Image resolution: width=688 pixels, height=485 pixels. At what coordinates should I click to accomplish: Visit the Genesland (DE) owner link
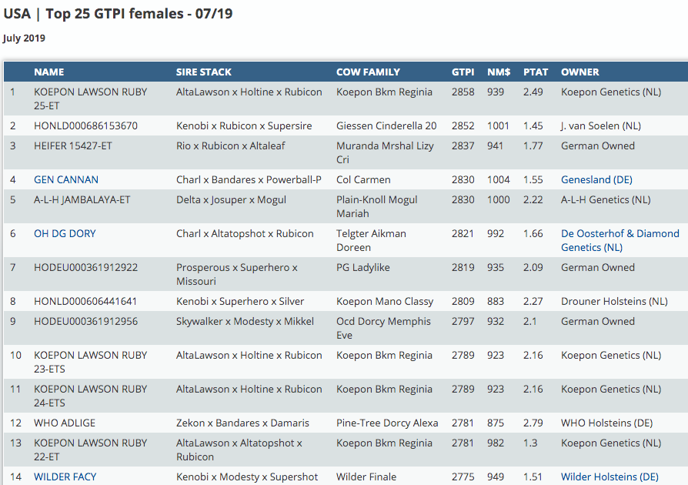(x=596, y=179)
